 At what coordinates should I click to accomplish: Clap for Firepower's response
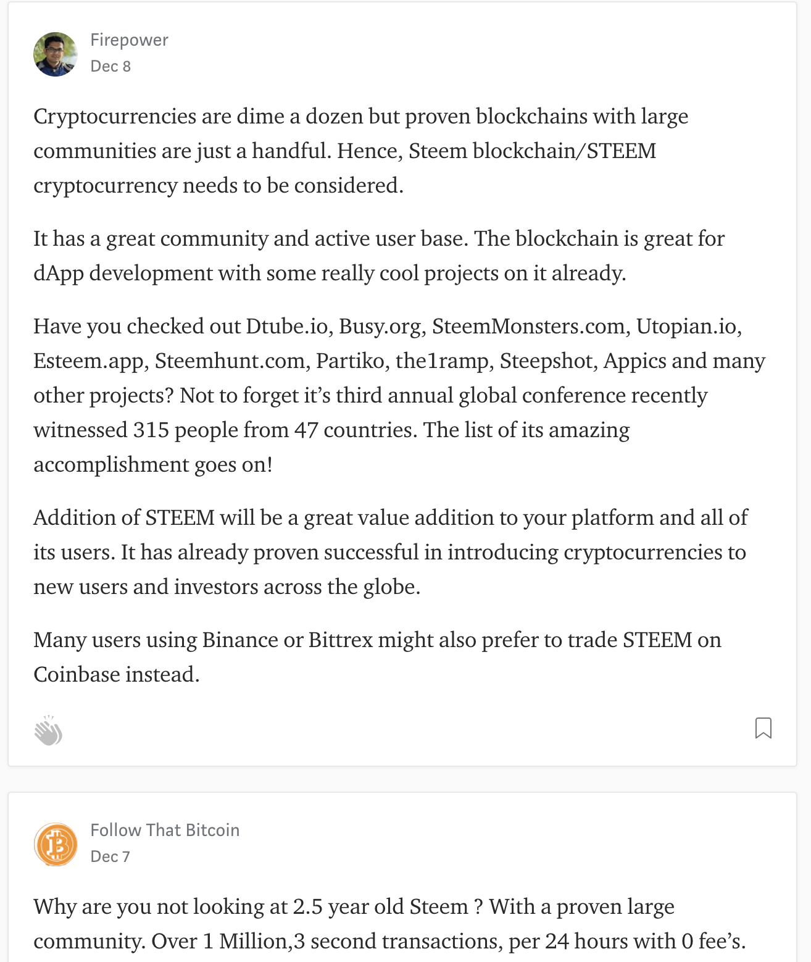[48, 731]
